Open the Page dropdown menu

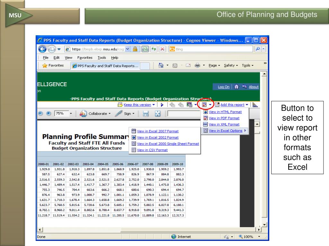(x=214, y=65)
